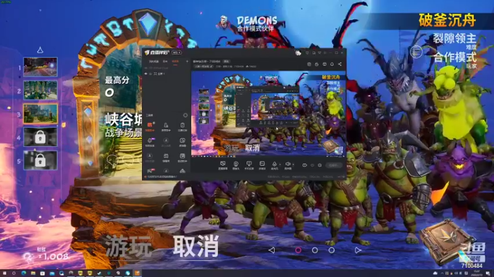Open Microsoft Edge from the taskbar
Viewport: 494px width, 277px height.
coord(23,273)
